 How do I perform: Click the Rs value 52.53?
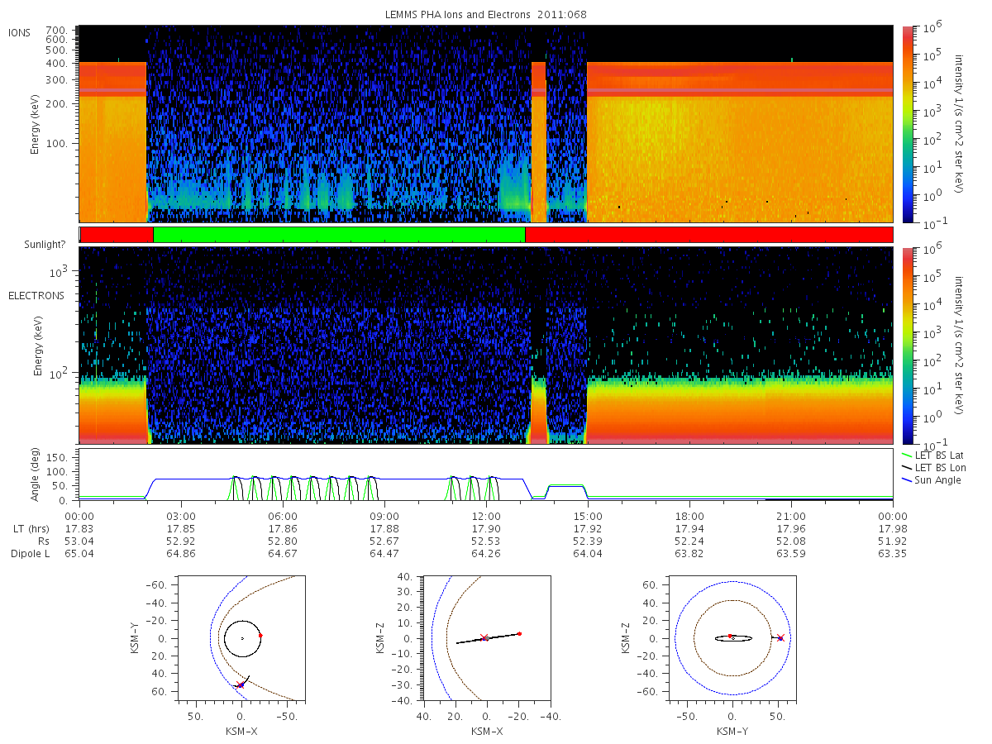click(486, 541)
